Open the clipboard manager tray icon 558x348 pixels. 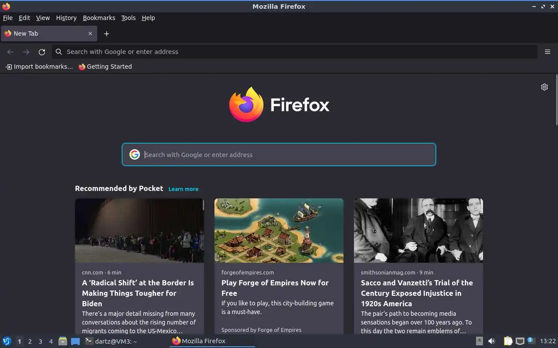[508, 341]
